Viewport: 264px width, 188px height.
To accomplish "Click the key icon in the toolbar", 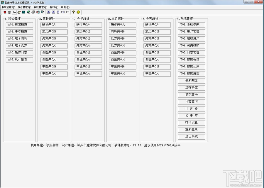I will pyautogui.click(x=14, y=12).
